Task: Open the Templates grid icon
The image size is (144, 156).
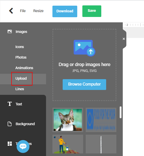Action: [x=10, y=144]
